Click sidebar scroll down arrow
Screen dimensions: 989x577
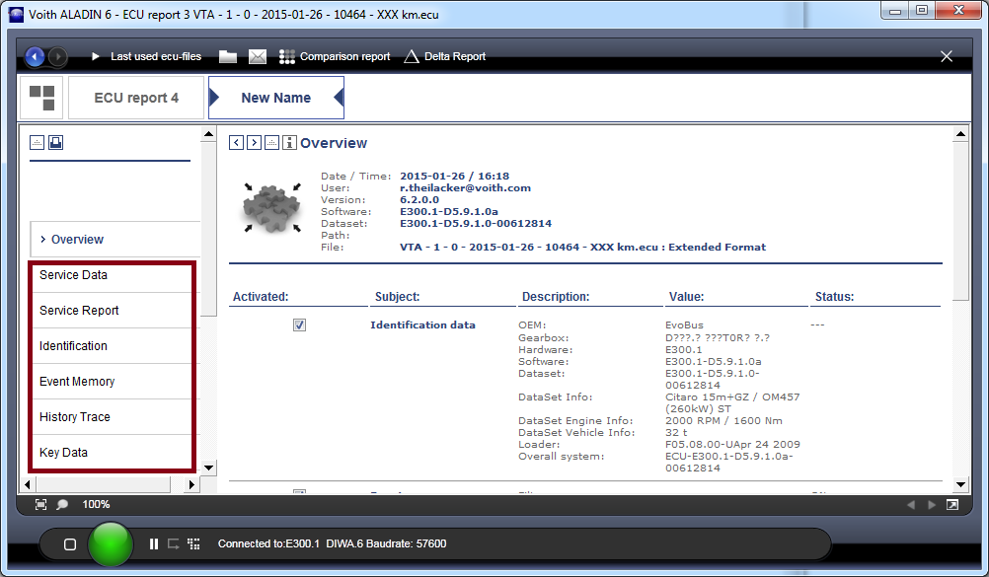209,468
